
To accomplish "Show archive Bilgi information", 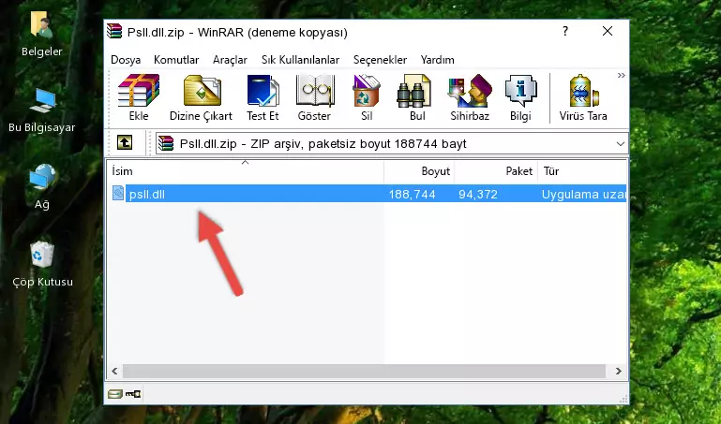I will pyautogui.click(x=520, y=97).
